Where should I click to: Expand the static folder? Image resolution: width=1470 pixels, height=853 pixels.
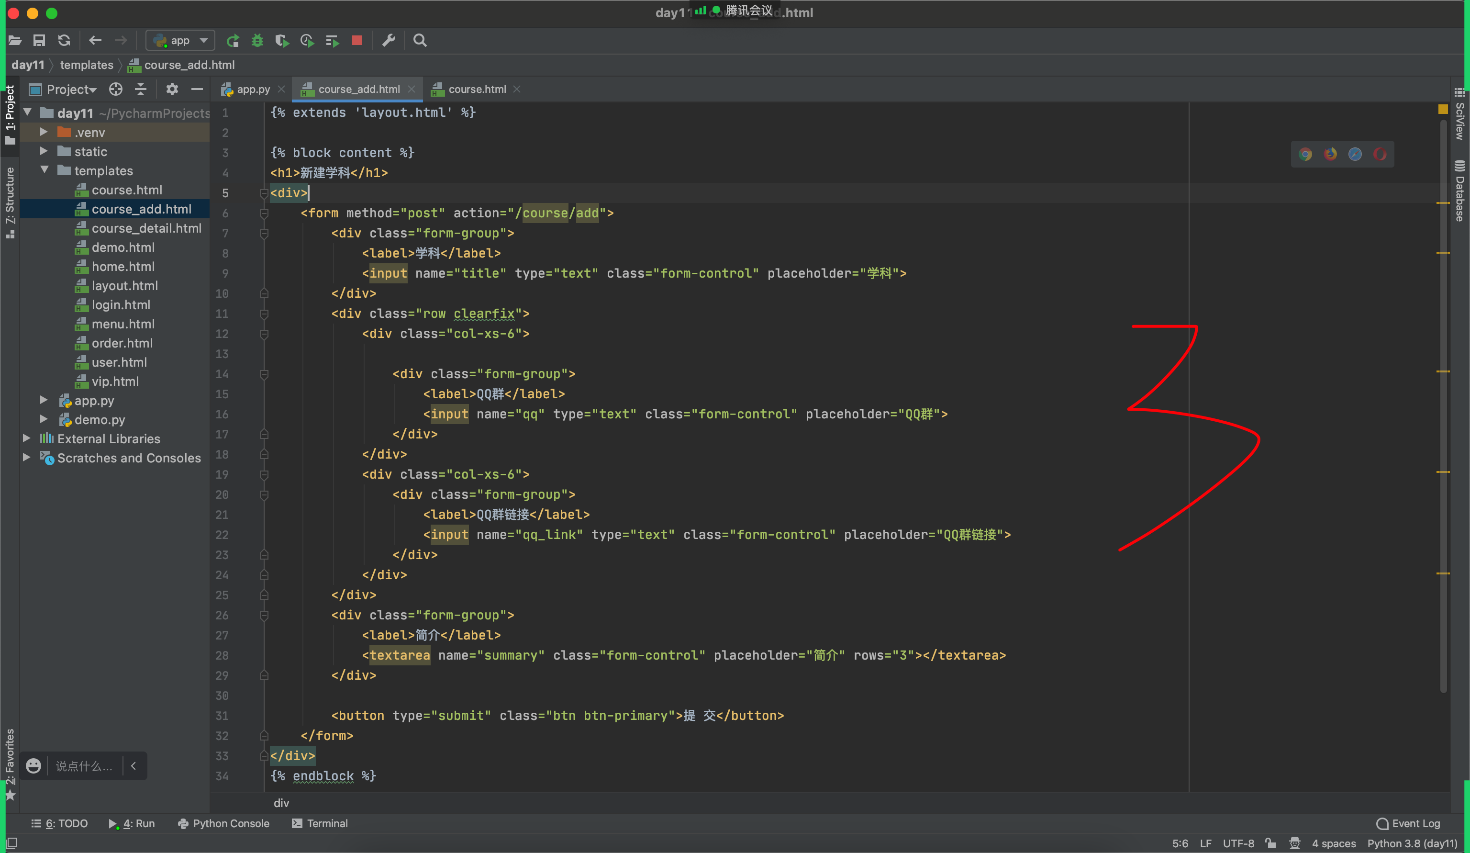[x=44, y=151]
